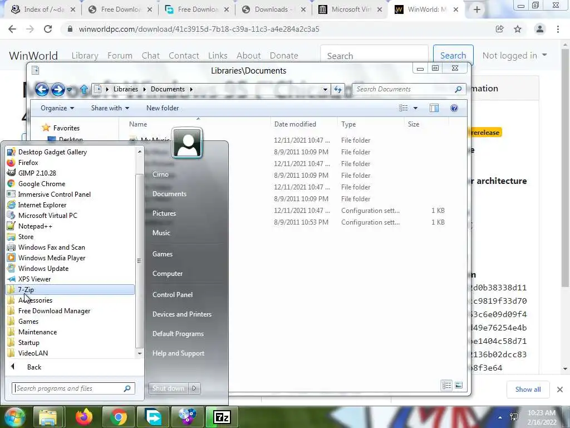Open GIMP 2.10.28 in Start menu

coord(37,173)
